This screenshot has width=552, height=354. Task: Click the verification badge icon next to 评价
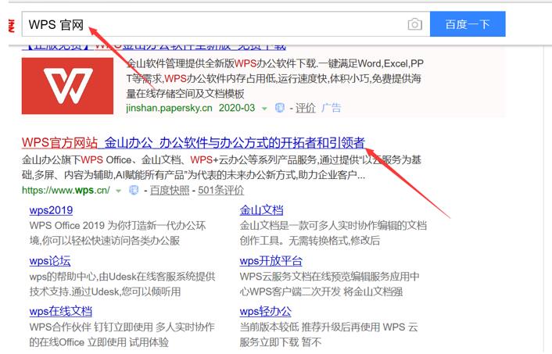point(280,108)
